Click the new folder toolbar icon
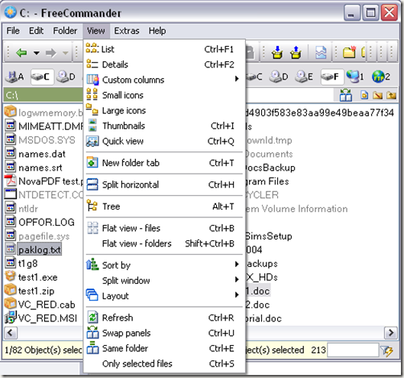 [349, 52]
